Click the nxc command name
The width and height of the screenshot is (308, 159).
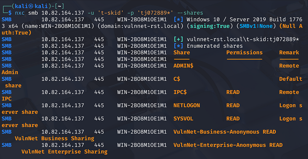pyautogui.click(x=19, y=12)
